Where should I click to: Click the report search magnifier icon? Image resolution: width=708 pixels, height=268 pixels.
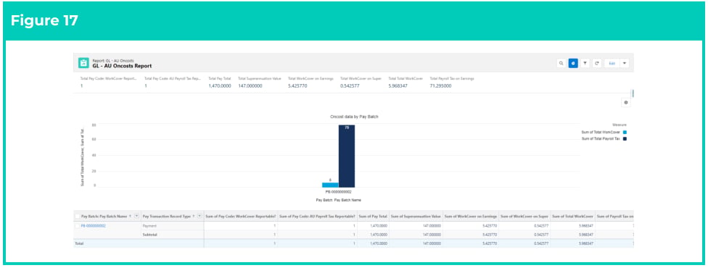[561, 63]
